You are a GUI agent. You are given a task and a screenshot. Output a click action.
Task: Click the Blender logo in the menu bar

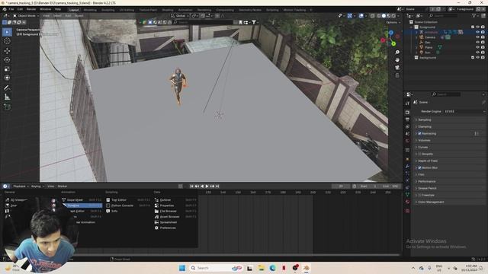click(x=4, y=9)
